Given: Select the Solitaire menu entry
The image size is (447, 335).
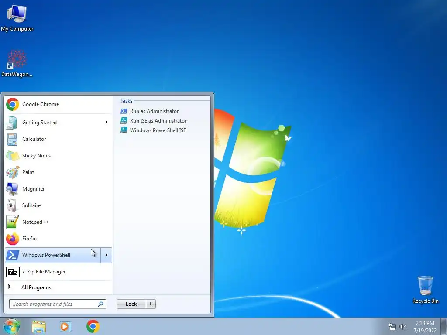Looking at the screenshot, I should point(31,205).
